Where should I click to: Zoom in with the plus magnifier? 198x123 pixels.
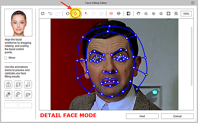pos(154,14)
